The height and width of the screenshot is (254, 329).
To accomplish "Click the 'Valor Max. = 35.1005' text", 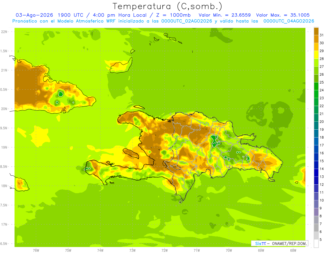I will click(283, 15).
